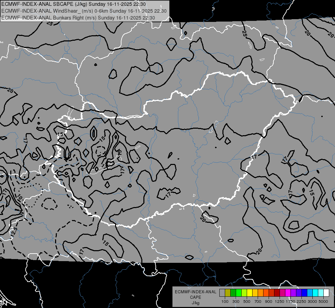Click the 12.5 dashed contour label

click(x=14, y=232)
